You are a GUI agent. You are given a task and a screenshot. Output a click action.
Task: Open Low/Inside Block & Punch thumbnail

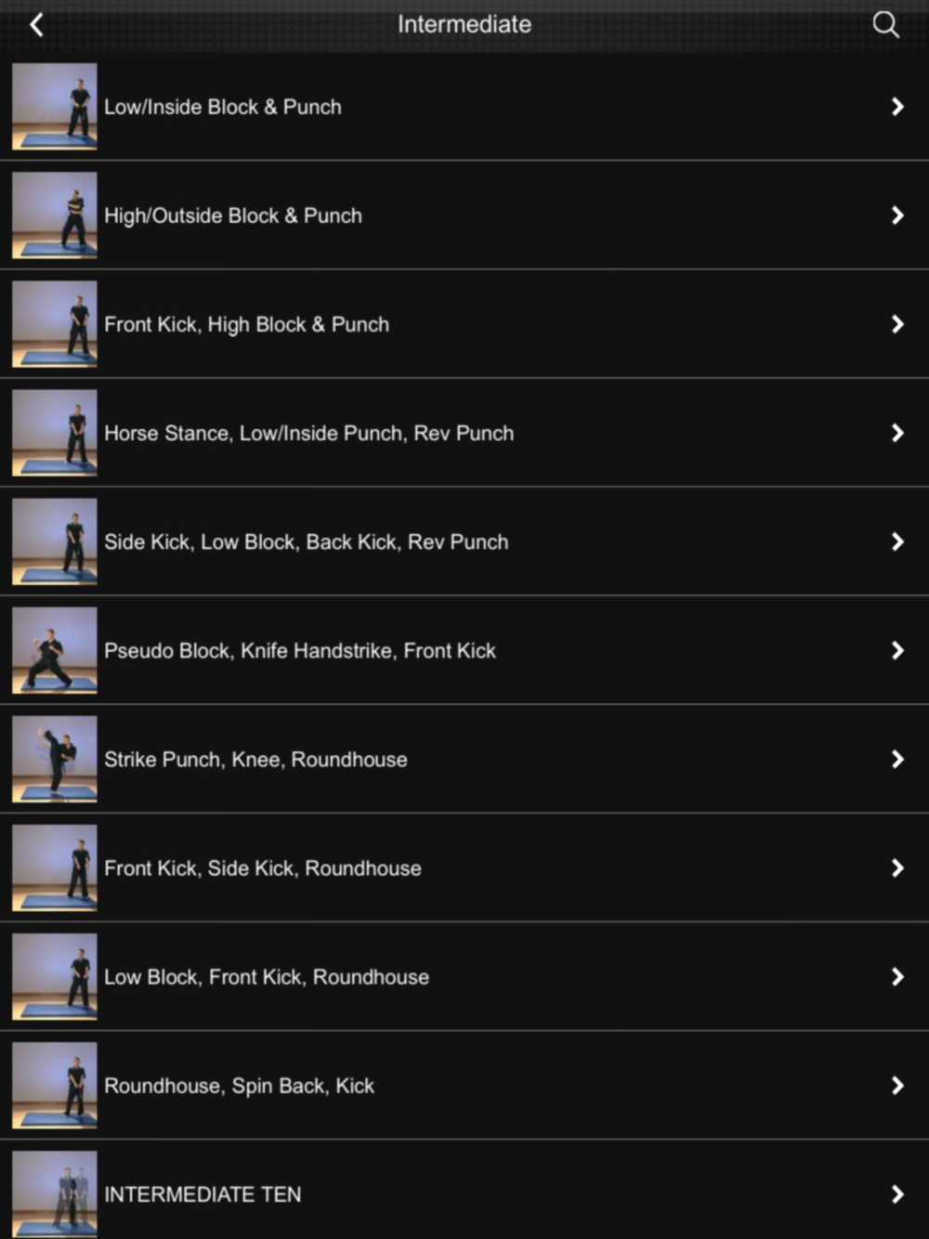click(x=55, y=107)
